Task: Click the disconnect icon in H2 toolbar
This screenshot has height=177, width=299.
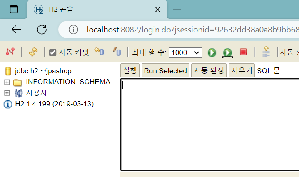Action: pos(10,52)
